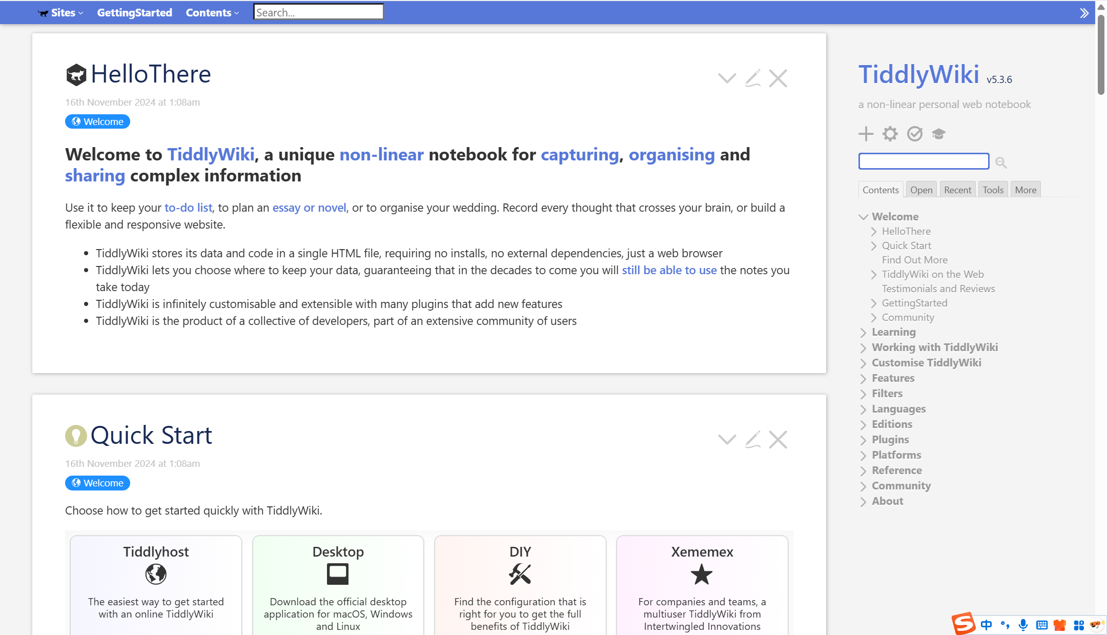
Task: Hide the sidebar using double chevron
Action: (x=1084, y=13)
